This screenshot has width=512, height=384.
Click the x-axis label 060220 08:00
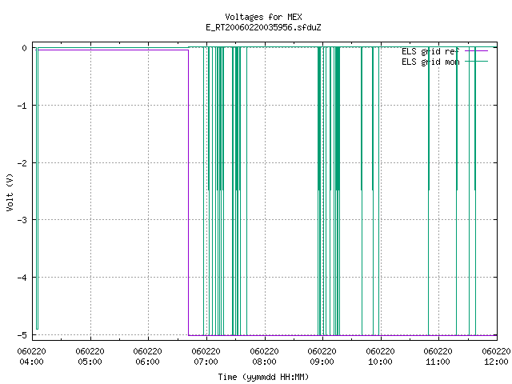(264, 357)
